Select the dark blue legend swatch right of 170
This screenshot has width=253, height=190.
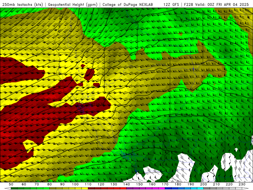168,188
